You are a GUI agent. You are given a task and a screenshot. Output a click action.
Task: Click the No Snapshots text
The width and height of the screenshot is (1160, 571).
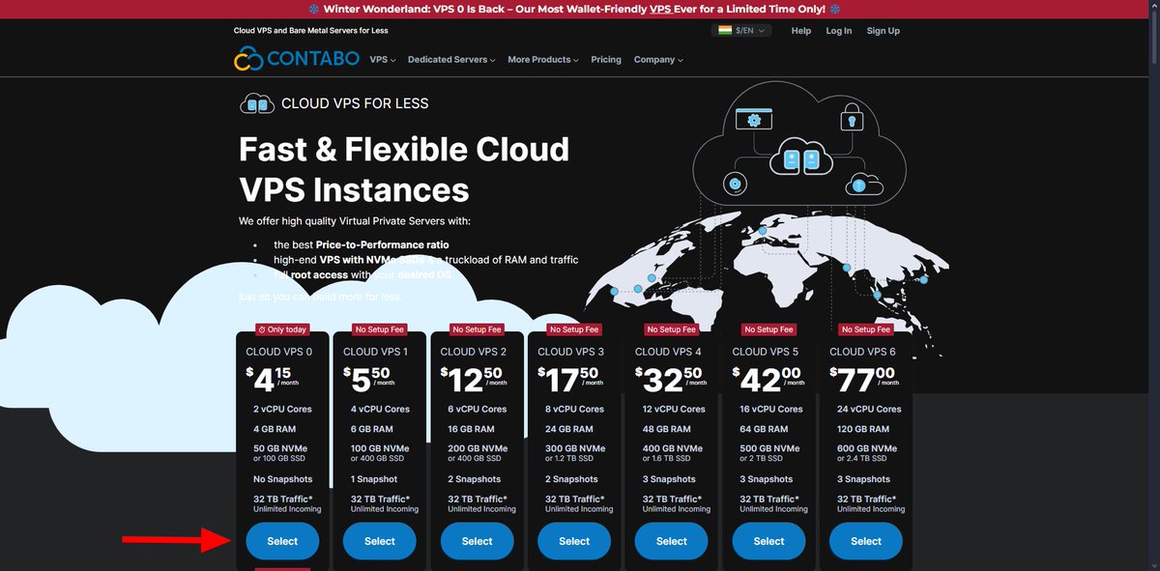point(283,479)
